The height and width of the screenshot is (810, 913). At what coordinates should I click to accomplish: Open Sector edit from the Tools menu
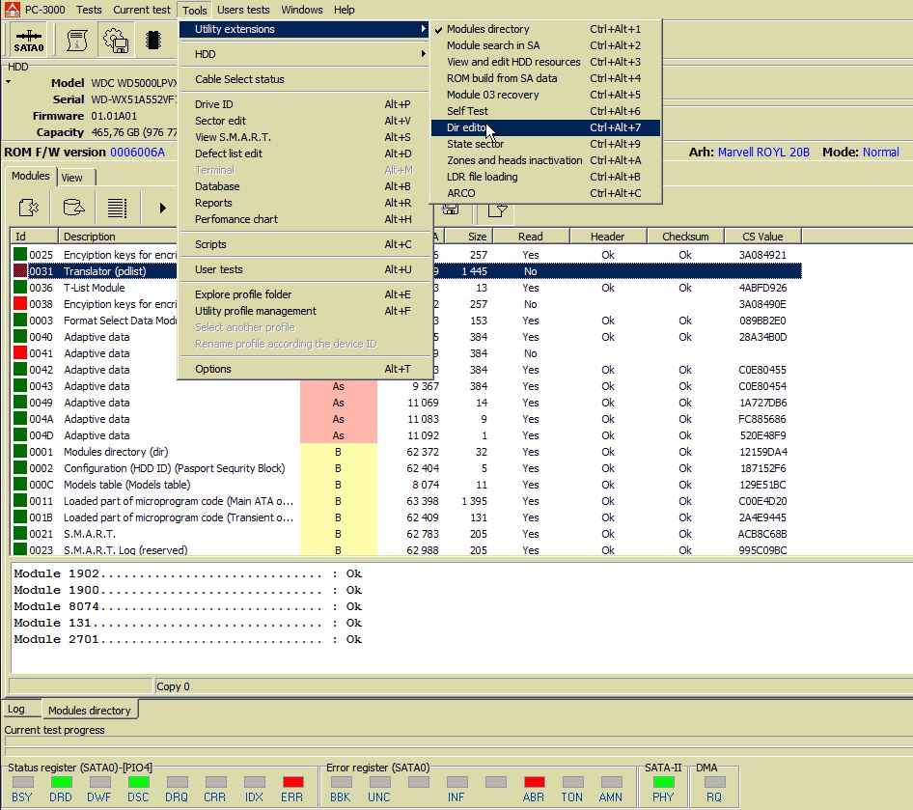point(305,120)
